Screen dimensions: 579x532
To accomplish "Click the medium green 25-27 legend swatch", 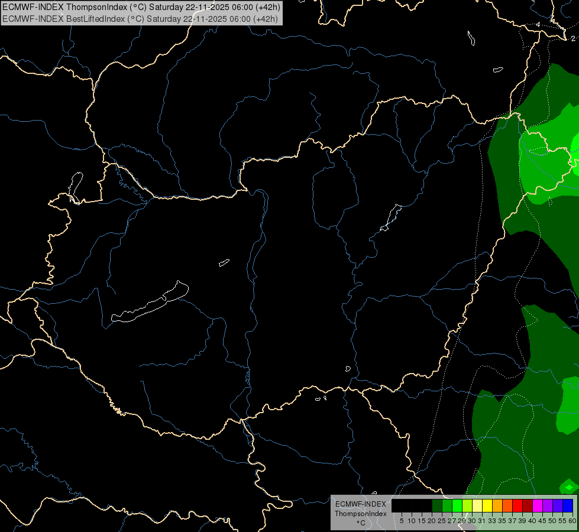I will click(447, 505).
